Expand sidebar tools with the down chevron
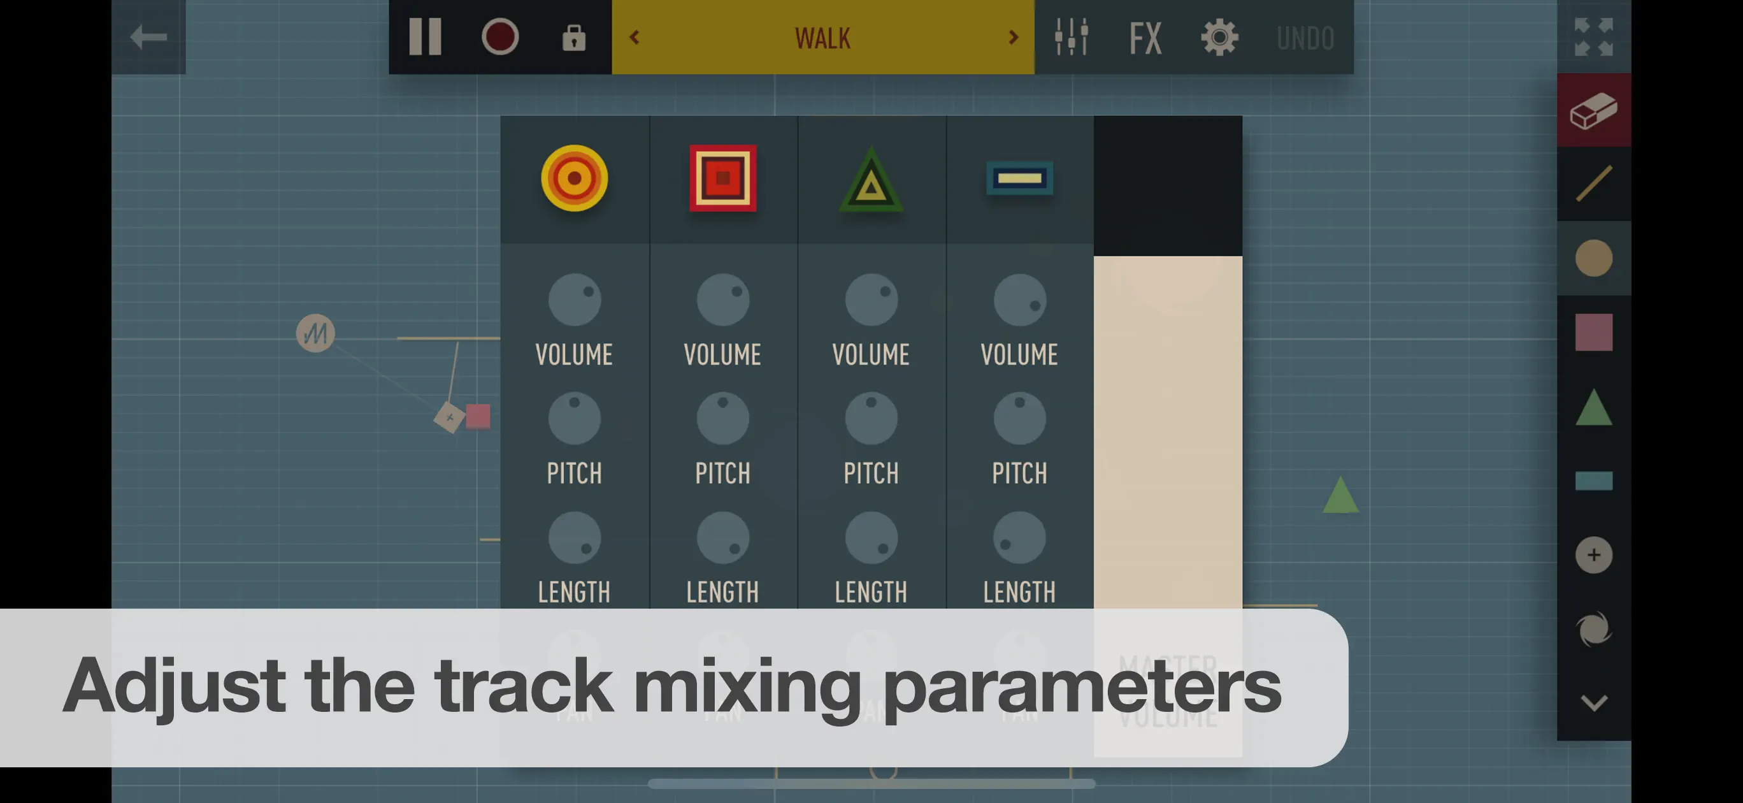 tap(1593, 703)
